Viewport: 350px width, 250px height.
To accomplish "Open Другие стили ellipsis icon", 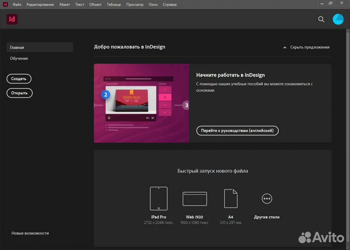I will [267, 199].
